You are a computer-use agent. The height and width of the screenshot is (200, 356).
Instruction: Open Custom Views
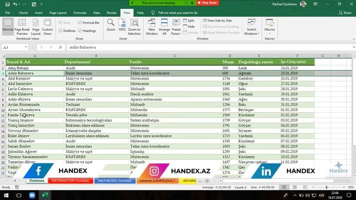tap(47, 27)
